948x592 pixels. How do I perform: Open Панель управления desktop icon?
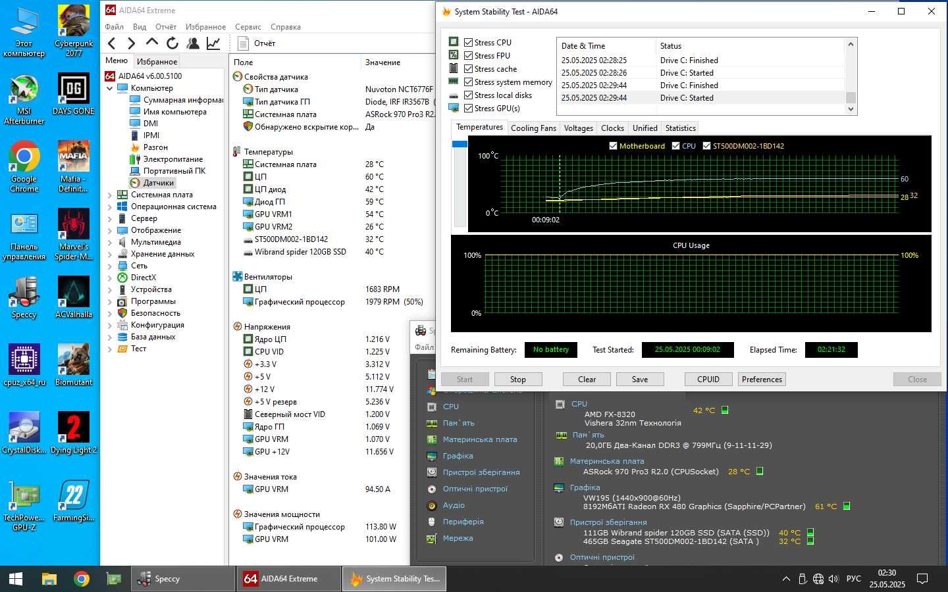pos(24,235)
